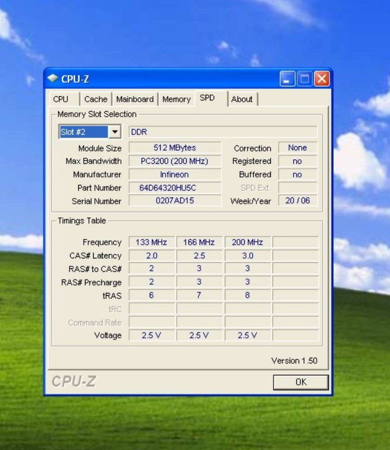Click the Serial Number label
Viewport: 390px width, 450px height.
(x=96, y=201)
